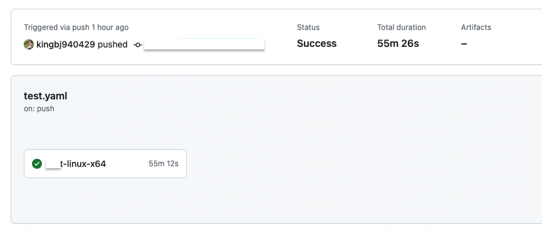This screenshot has width=542, height=235.
Task: Click the Artifacts column label
Action: (x=476, y=27)
